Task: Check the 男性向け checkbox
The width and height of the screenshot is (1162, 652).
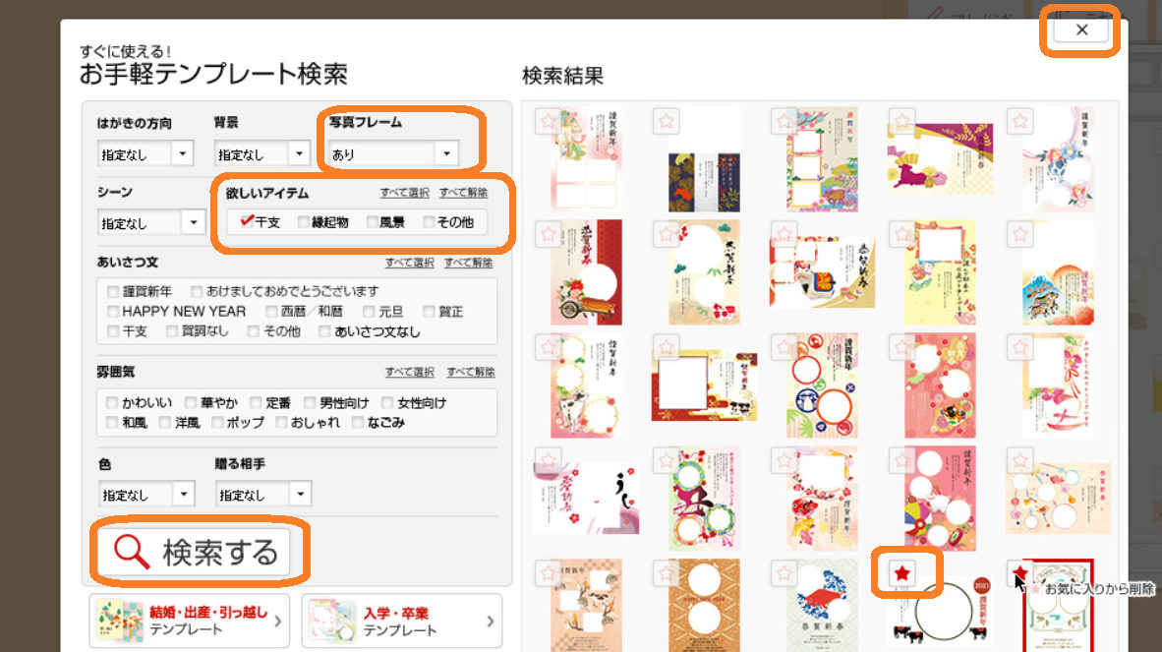Action: 310,402
